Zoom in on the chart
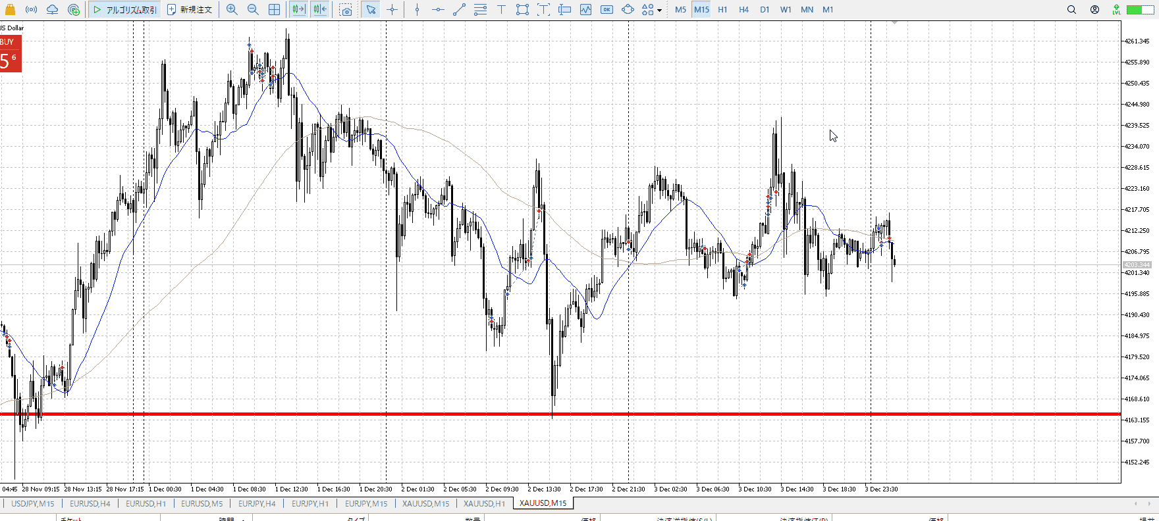The width and height of the screenshot is (1159, 521). 232,10
